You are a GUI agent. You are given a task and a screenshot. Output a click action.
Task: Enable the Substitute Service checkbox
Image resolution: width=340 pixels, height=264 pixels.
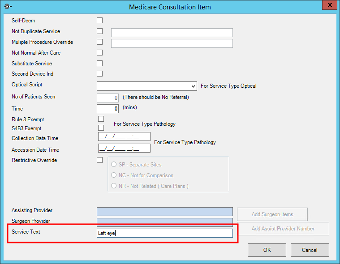100,63
